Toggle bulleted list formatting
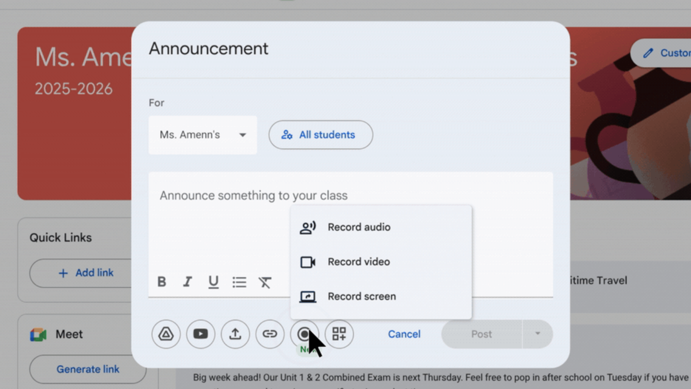 click(x=239, y=282)
